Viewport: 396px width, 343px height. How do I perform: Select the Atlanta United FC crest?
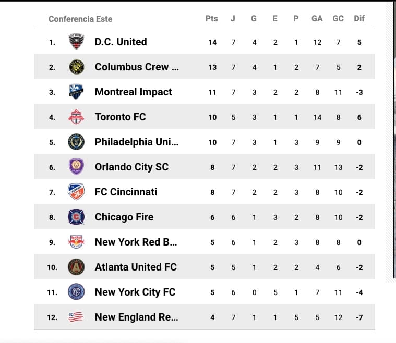tap(76, 267)
